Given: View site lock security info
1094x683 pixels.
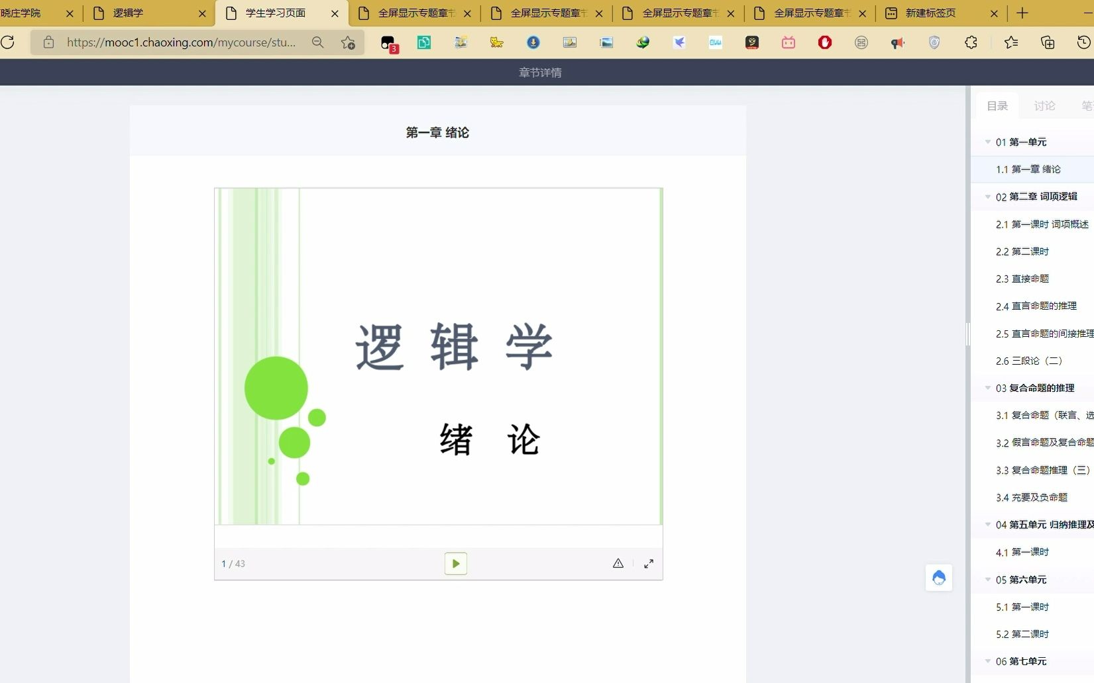Looking at the screenshot, I should [48, 42].
